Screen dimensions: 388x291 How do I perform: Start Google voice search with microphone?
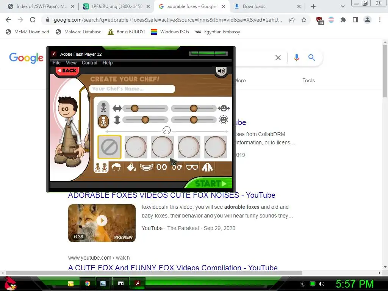pos(296,58)
